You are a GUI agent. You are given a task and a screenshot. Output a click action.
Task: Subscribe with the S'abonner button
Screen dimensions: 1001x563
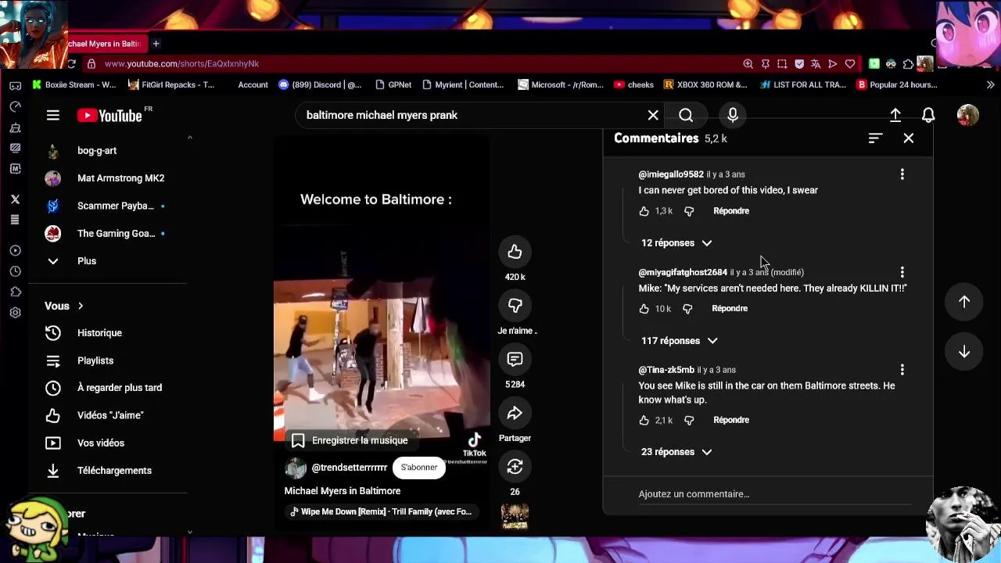(x=419, y=468)
